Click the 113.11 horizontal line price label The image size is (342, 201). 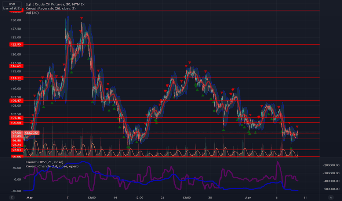point(17,78)
